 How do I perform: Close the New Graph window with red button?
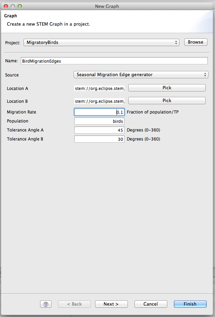[x=6, y=6]
